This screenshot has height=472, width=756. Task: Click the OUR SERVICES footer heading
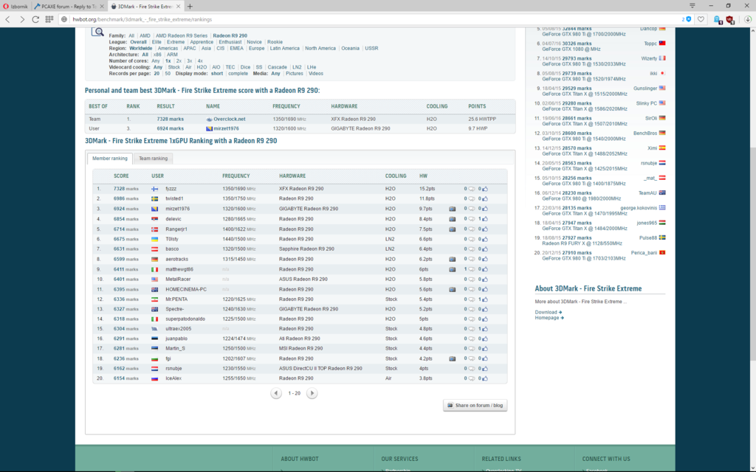point(399,459)
